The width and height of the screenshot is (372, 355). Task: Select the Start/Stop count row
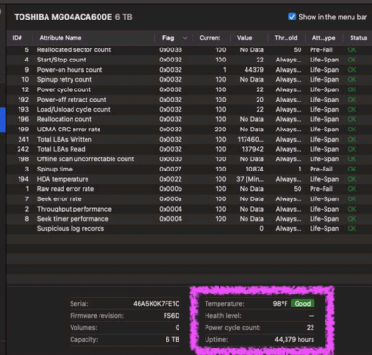189,60
